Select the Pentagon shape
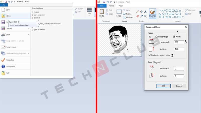 (167, 14)
